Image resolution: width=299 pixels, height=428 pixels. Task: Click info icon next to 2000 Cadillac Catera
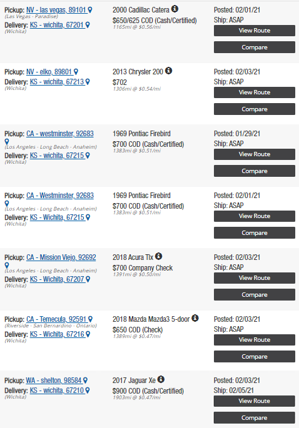[175, 9]
